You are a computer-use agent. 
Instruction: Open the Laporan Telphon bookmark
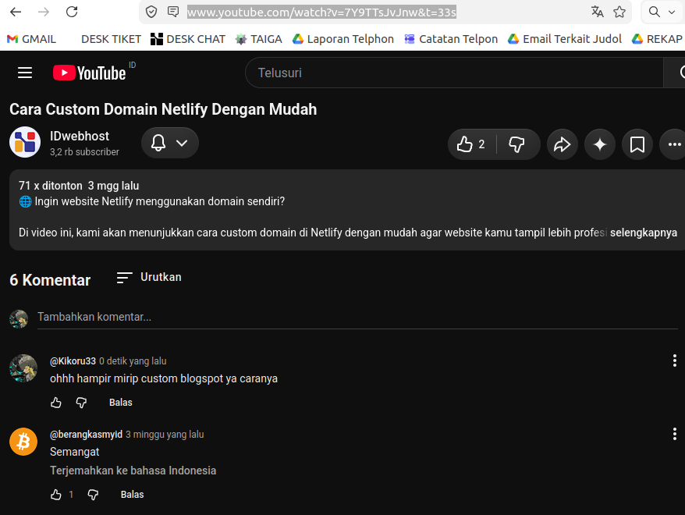coord(343,39)
